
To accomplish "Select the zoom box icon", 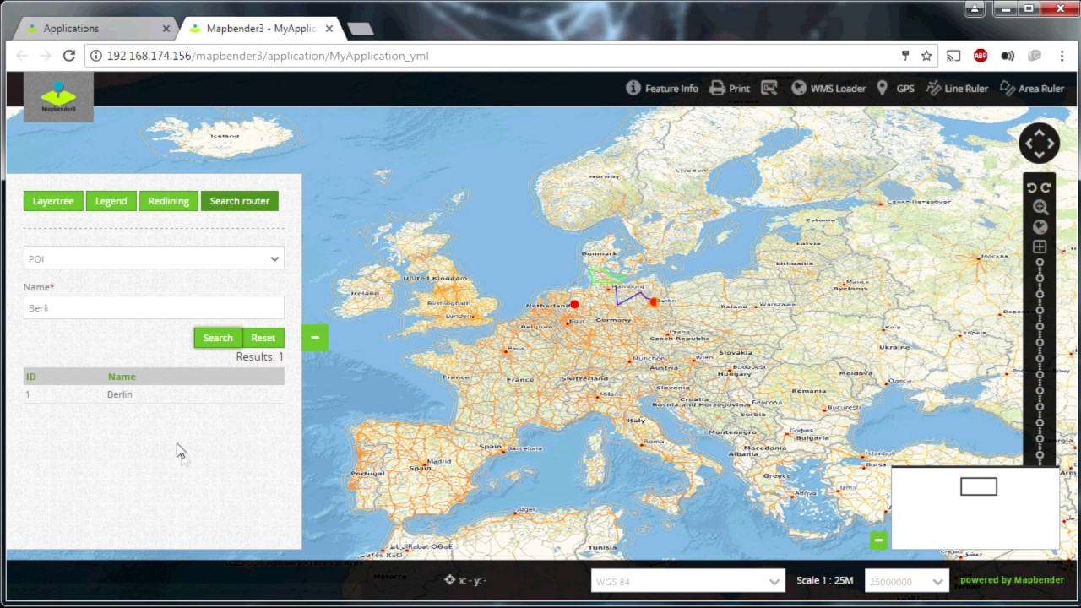I will [1040, 247].
